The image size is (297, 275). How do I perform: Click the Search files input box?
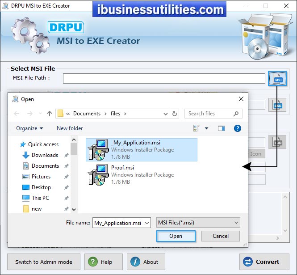(213, 114)
